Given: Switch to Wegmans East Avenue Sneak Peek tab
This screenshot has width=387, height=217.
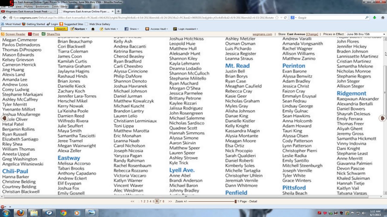Looking at the screenshot, I should click(28, 11).
